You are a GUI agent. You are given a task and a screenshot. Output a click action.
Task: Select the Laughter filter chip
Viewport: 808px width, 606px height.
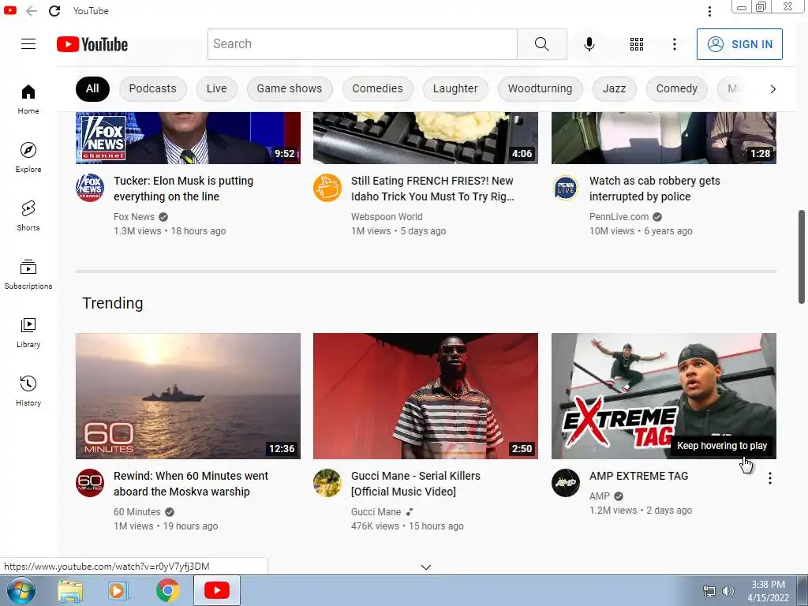[x=455, y=88]
